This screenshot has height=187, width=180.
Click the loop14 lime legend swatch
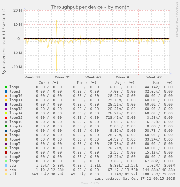tap(6, 113)
